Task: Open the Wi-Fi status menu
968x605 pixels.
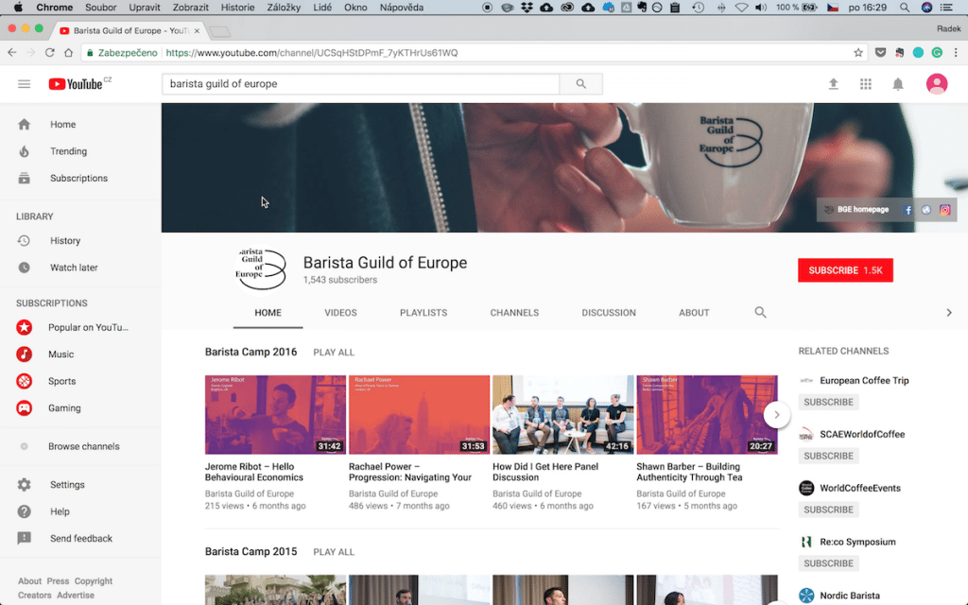Action: [x=741, y=8]
